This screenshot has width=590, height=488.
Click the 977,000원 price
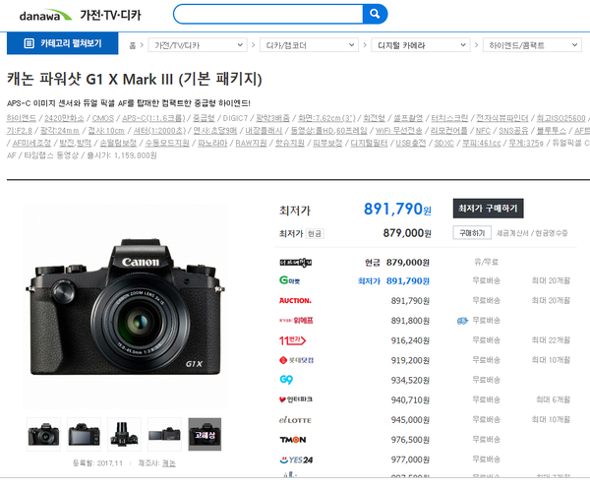(410, 459)
